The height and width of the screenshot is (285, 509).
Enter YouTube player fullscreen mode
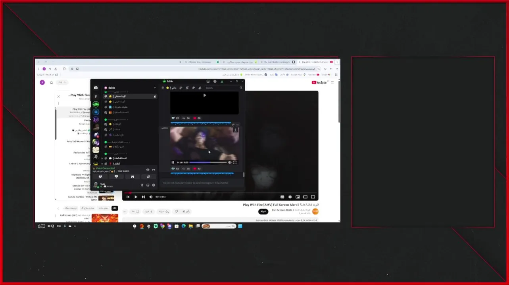313,197
